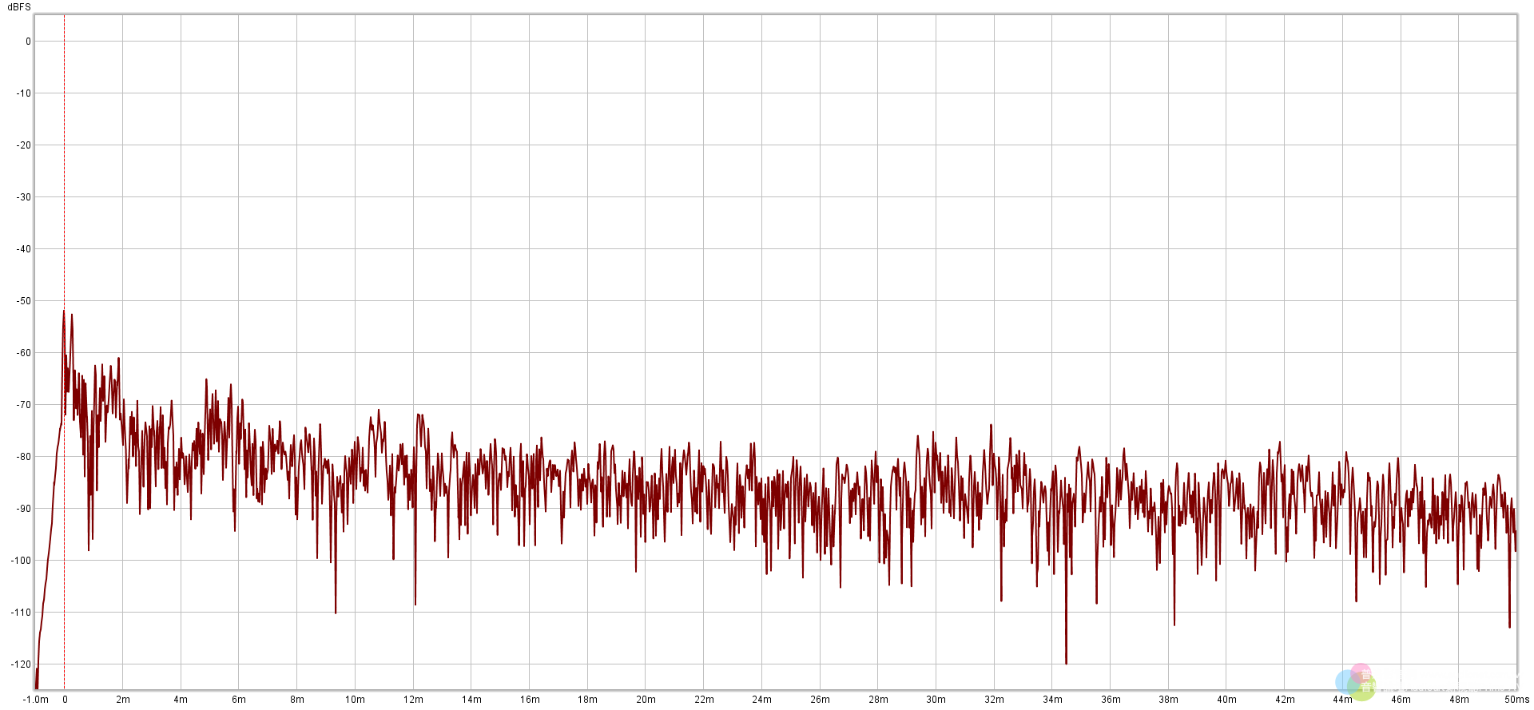Select the 34m time axis label
Screen dimensions: 1534x710
tap(1053, 700)
